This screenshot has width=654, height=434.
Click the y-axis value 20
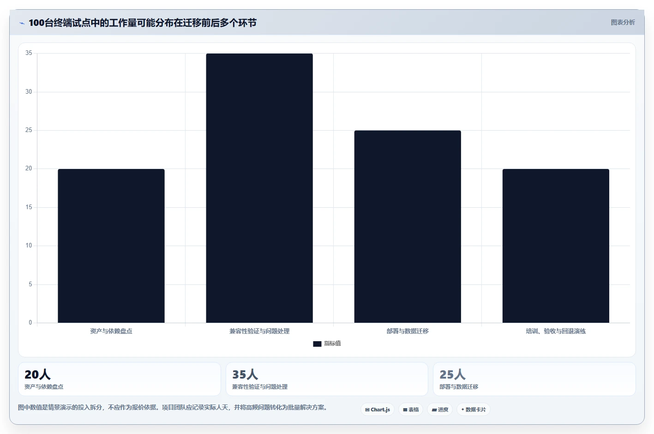coord(29,169)
